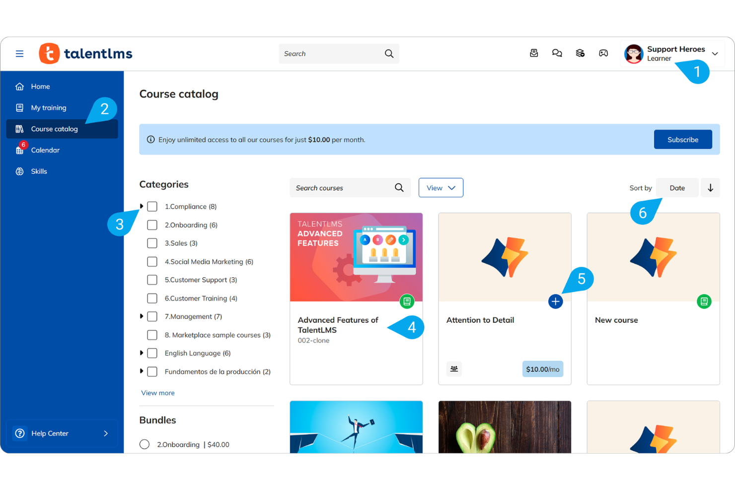Open the course stack icon in the header
Image resolution: width=735 pixels, height=490 pixels.
pos(580,53)
